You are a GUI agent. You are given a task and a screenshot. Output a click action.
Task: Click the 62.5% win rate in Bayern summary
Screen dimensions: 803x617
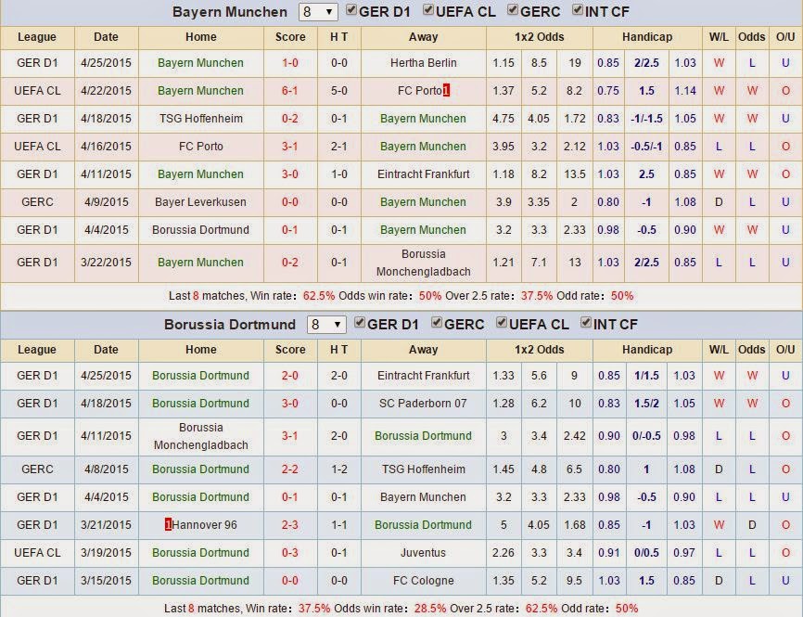pos(319,296)
